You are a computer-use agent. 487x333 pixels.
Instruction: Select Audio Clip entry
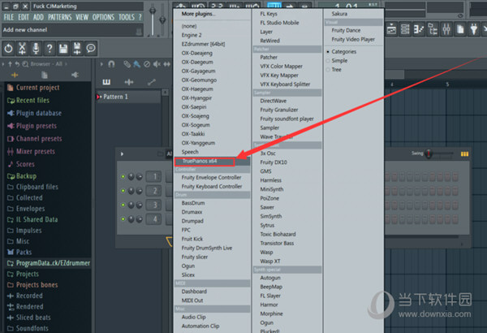tap(193, 317)
